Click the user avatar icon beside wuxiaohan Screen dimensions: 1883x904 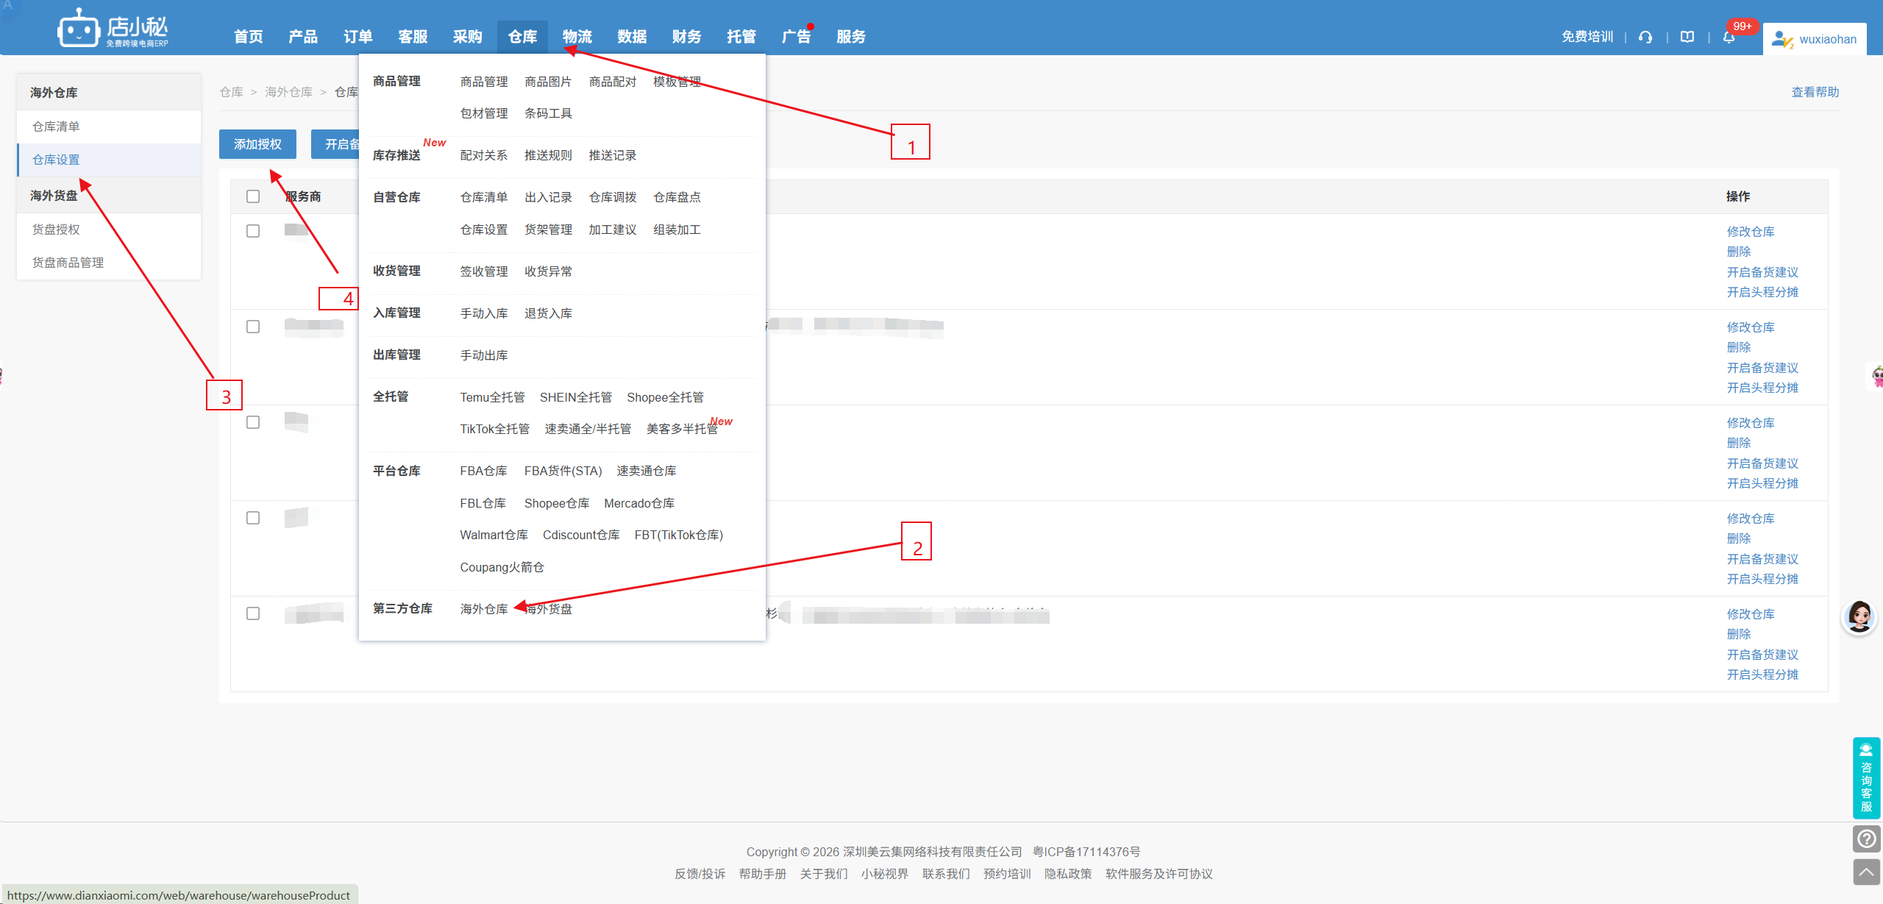(x=1781, y=39)
